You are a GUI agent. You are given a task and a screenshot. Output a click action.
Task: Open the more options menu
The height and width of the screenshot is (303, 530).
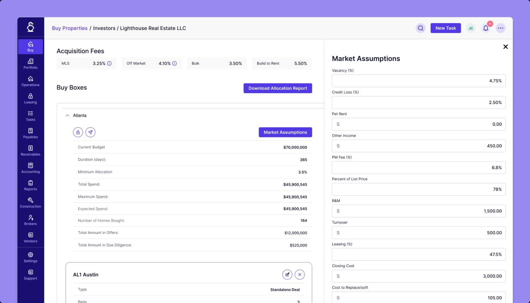pos(500,28)
